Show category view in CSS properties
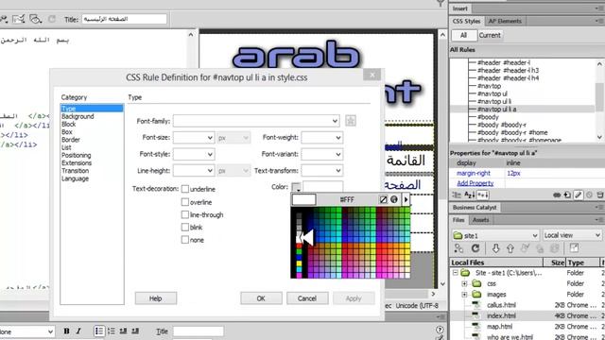Image resolution: width=605 pixels, height=340 pixels. 457,195
